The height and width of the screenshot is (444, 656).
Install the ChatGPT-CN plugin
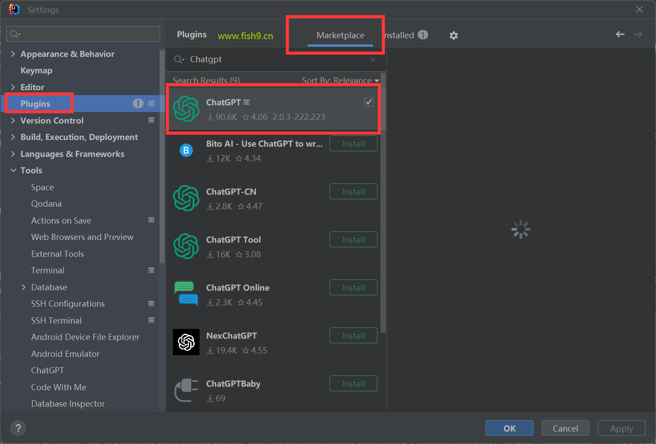click(x=353, y=192)
